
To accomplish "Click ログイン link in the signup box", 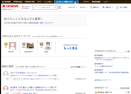I will pyautogui.click(x=50, y=23).
